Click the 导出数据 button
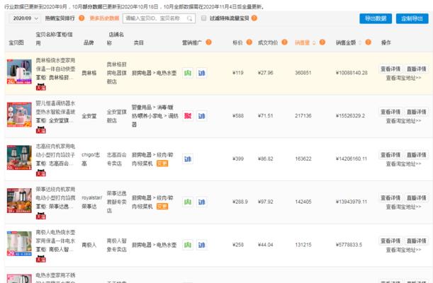The image size is (433, 283). [x=376, y=18]
